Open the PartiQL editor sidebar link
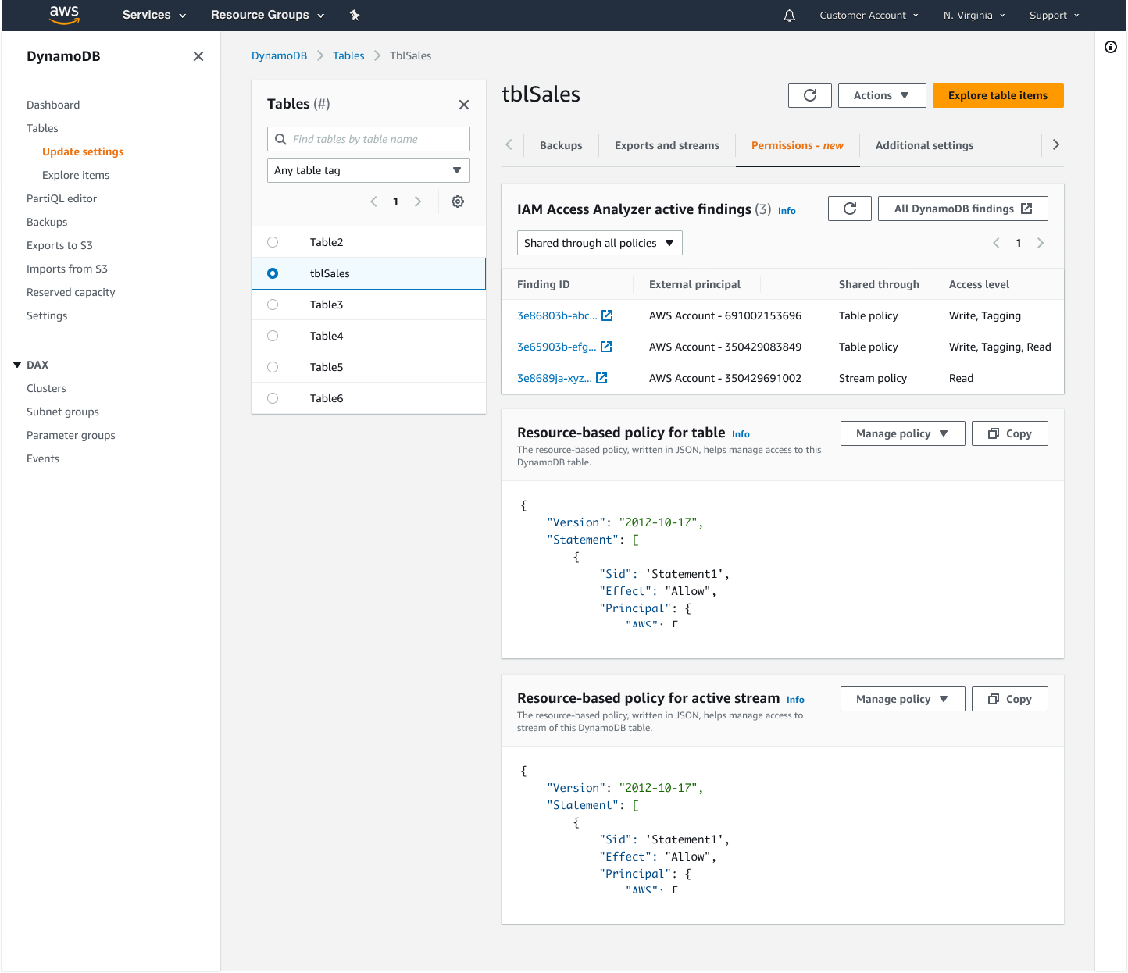 (62, 198)
